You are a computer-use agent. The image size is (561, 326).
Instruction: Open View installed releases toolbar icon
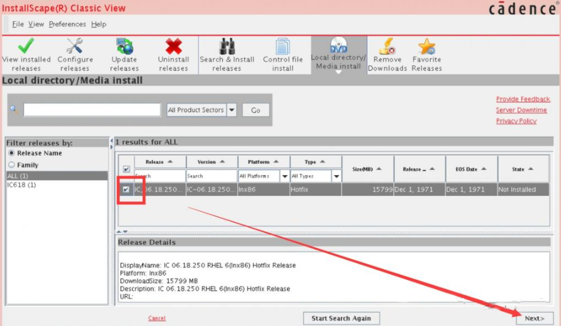point(26,47)
